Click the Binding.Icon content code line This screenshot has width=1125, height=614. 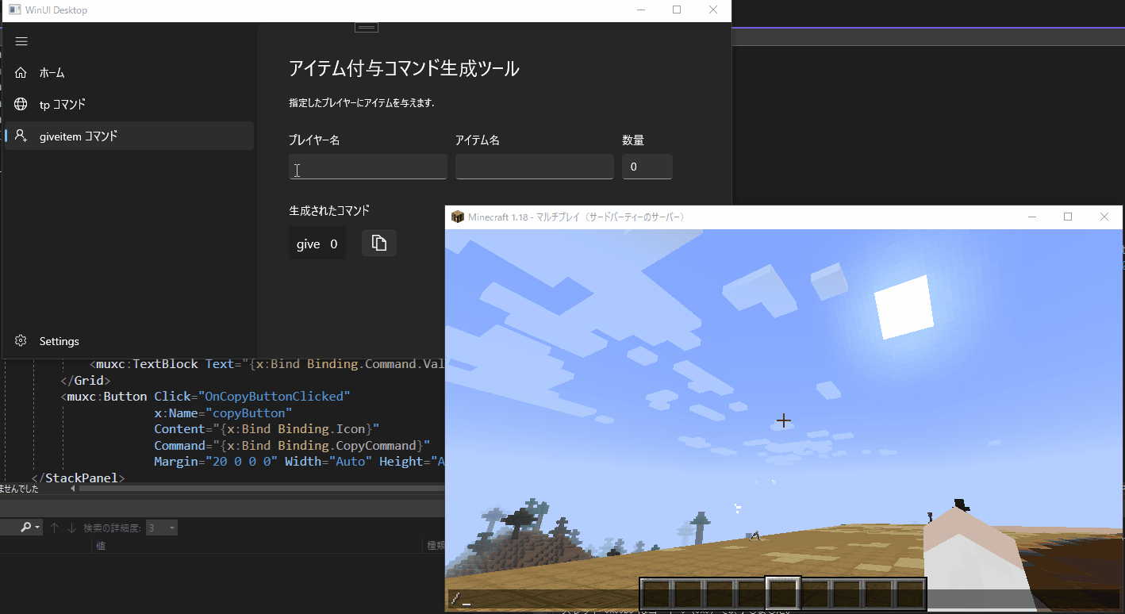coord(267,428)
